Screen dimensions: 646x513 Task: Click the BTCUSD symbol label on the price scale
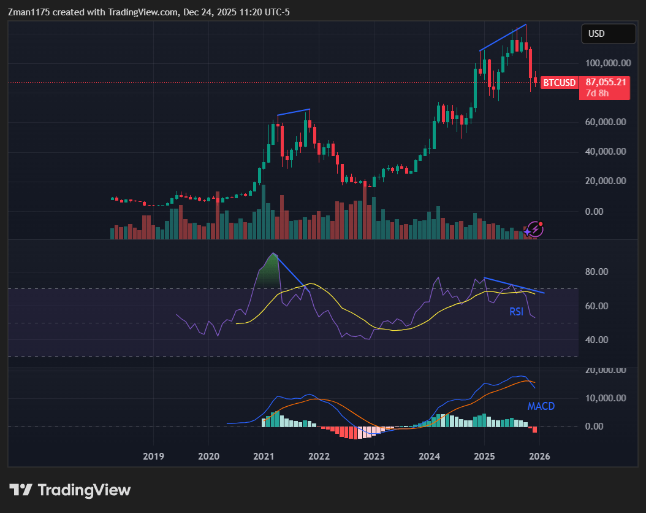point(559,82)
